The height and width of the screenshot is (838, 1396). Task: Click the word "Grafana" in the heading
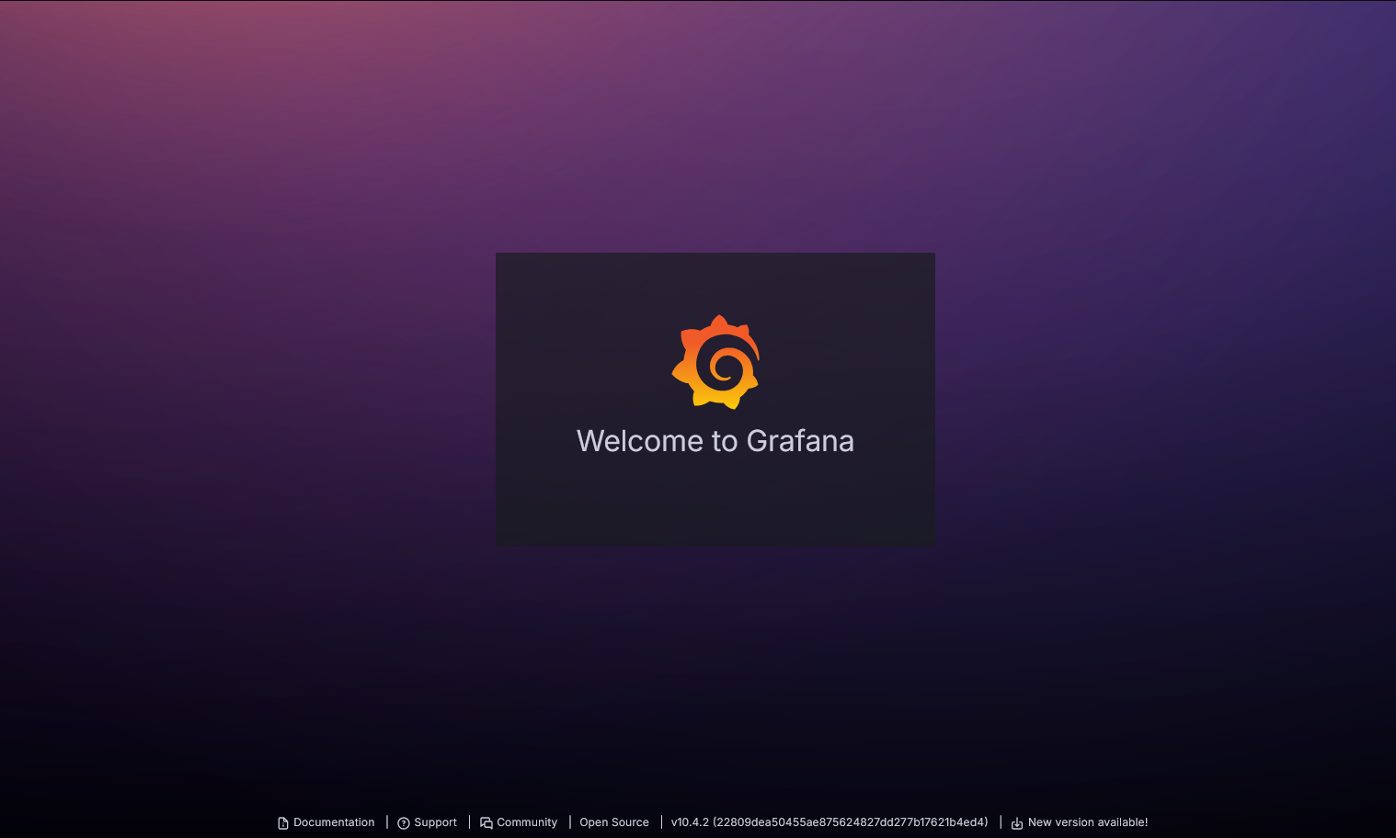[800, 441]
